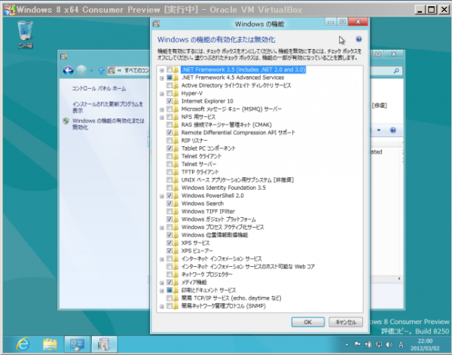This screenshot has height=355, width=452.
Task: Uncheck the Internet Explorer 10 checkbox
Action: pos(169,101)
